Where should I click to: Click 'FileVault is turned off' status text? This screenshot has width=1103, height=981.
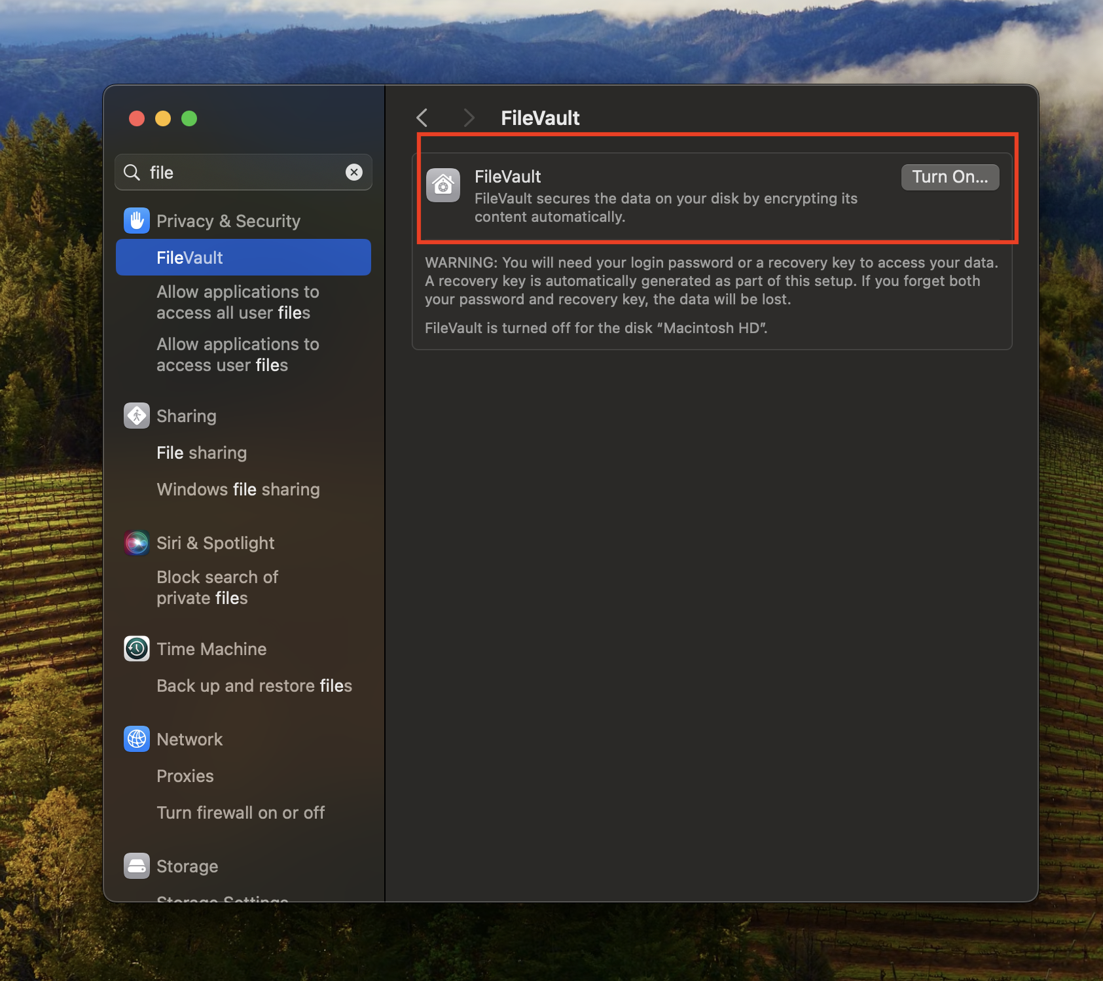click(596, 328)
